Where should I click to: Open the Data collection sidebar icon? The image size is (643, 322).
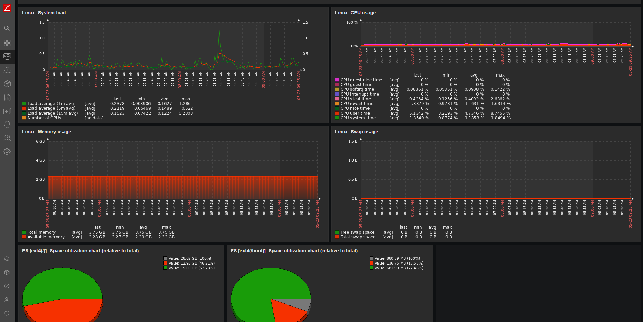[7, 111]
